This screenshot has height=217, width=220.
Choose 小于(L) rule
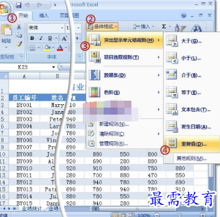point(192,58)
